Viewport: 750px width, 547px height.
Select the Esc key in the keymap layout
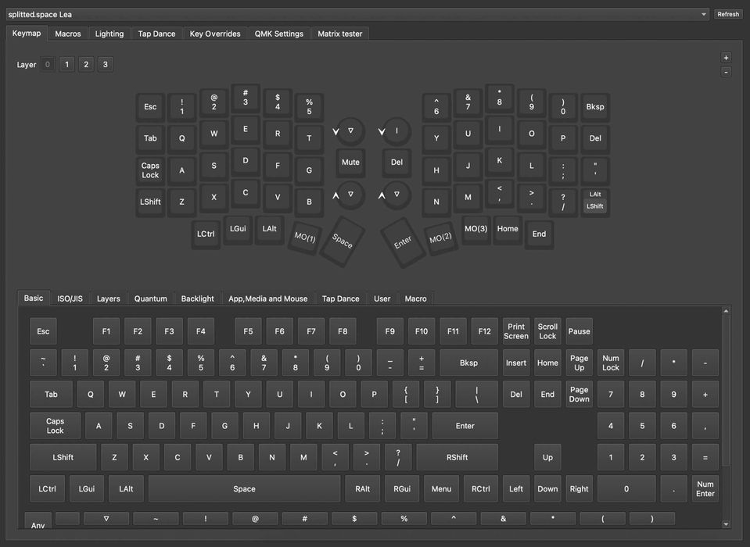point(150,107)
